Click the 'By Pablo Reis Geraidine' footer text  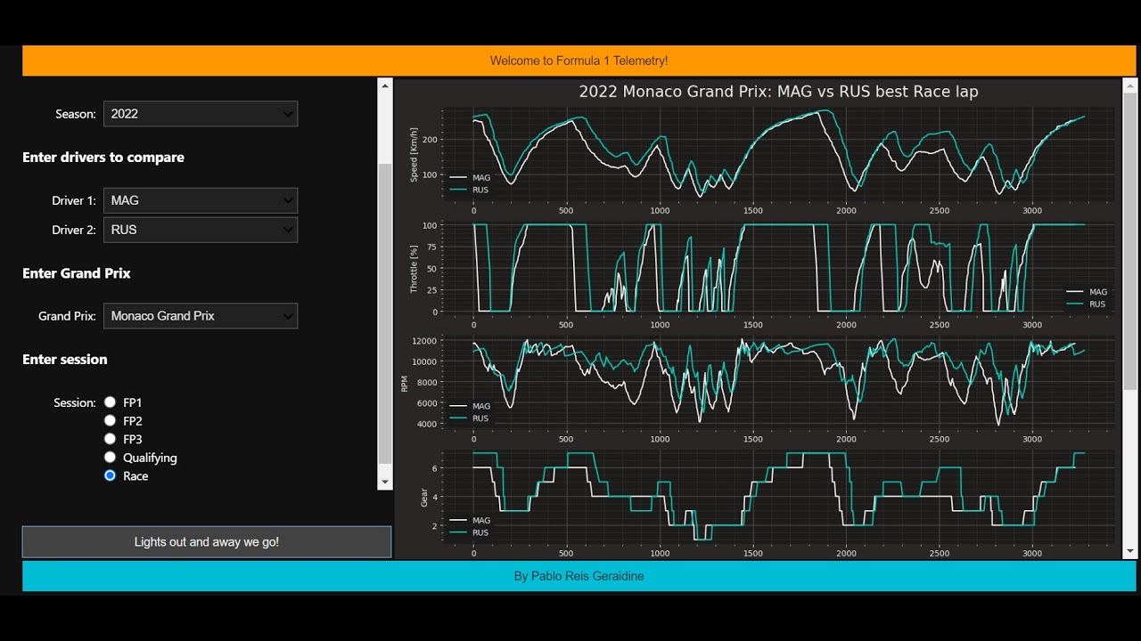[579, 576]
